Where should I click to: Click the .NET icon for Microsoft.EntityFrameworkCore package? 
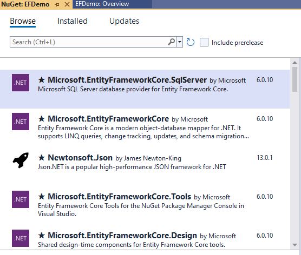[21, 122]
